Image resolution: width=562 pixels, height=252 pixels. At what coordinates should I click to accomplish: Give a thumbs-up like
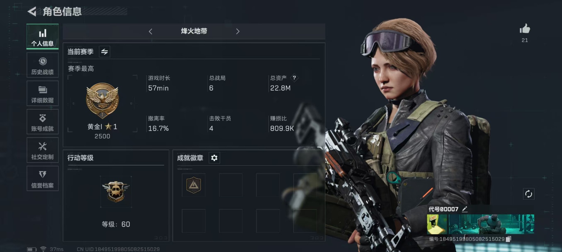coord(525,29)
